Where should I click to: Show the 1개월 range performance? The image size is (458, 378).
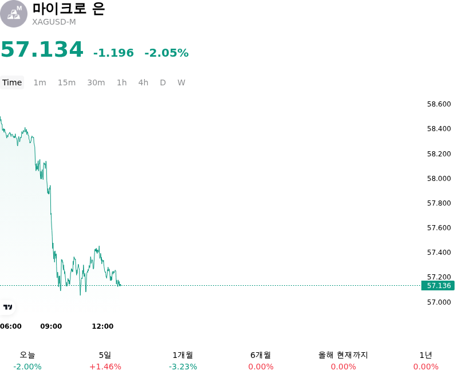pos(183,361)
